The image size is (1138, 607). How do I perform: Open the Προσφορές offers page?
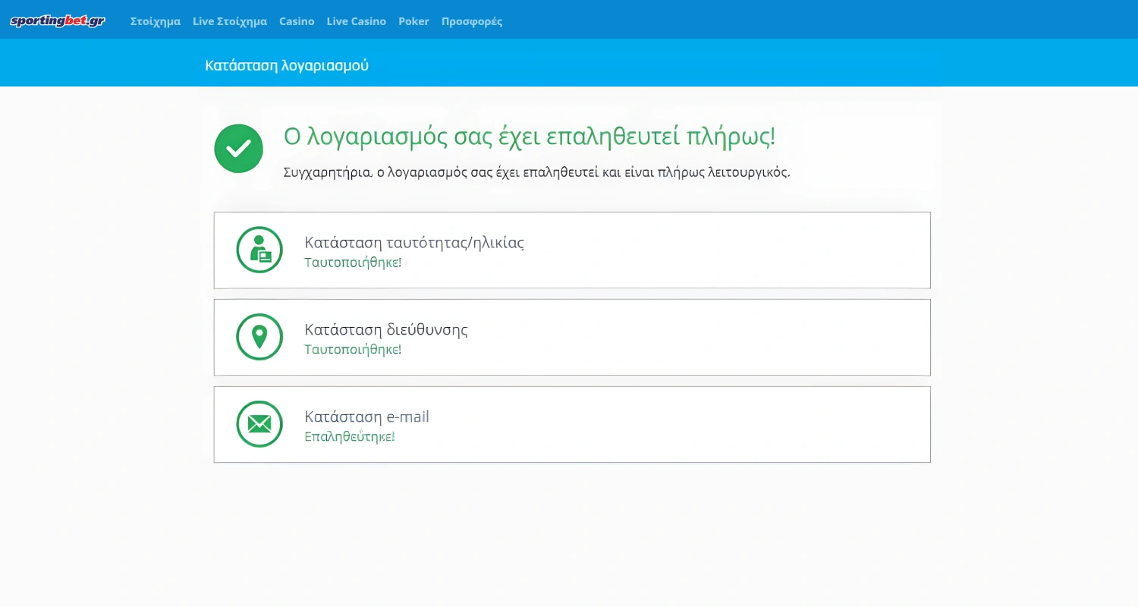[x=472, y=21]
